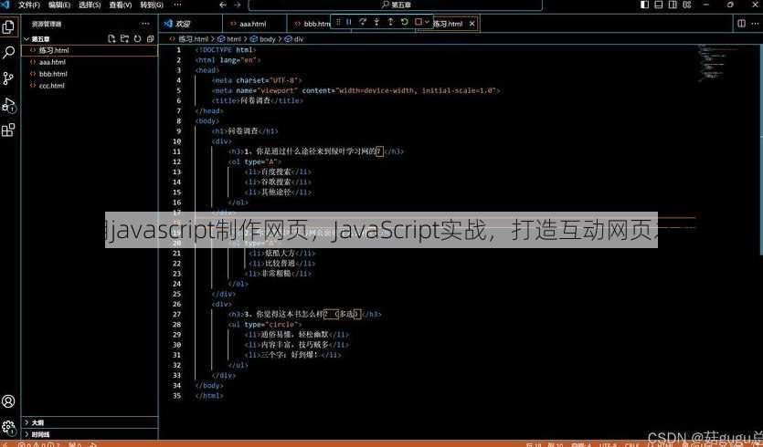Open the Search view in activity bar

(x=8, y=53)
